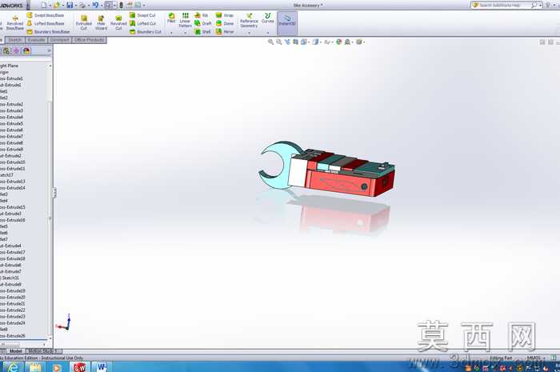Select Boss-Extrude24 in feature tree
Screen dimensions: 560x372
point(12,322)
